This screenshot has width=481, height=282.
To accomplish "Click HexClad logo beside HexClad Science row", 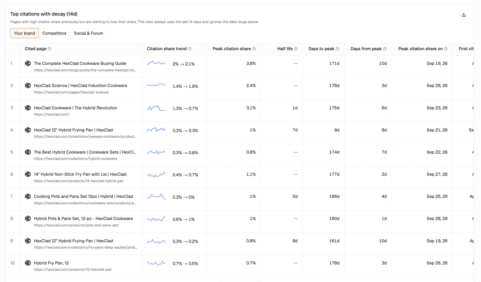I will click(28, 86).
